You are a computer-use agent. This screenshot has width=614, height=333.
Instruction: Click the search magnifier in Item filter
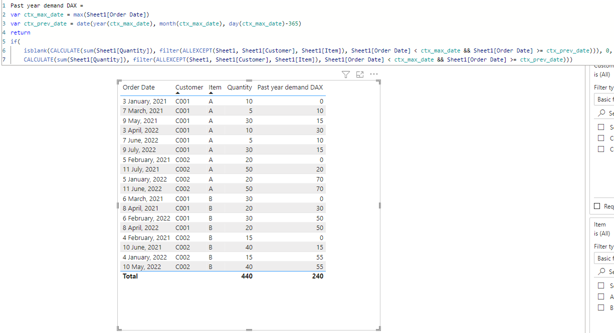[602, 271]
